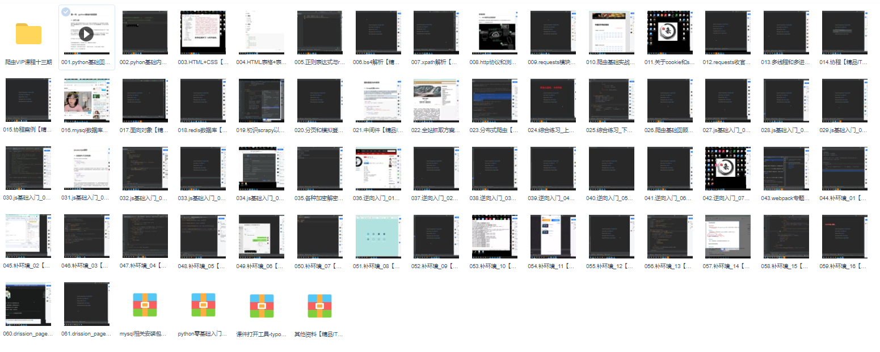Open the 036.逆向入门_01 video thumbnail
The image size is (880, 352).
(x=378, y=168)
